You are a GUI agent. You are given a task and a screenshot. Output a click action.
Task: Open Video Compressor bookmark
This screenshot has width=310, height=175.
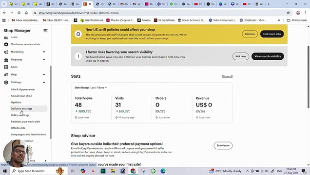point(222,20)
